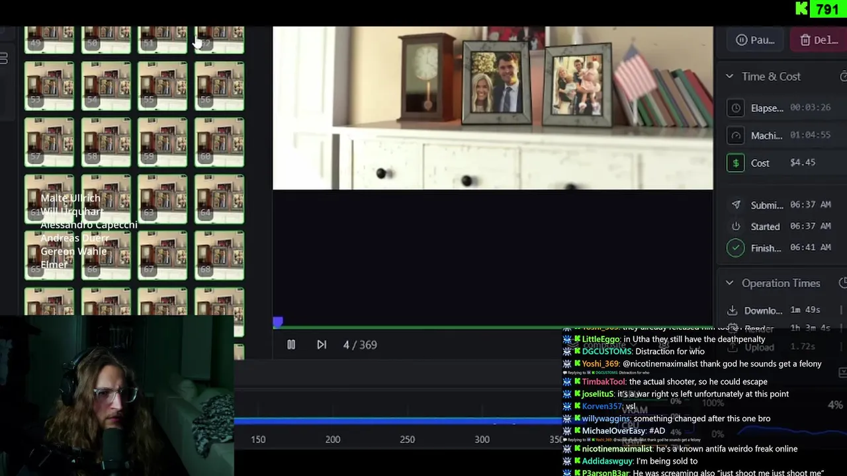
Task: Click the Machine time gauge icon
Action: tap(735, 136)
